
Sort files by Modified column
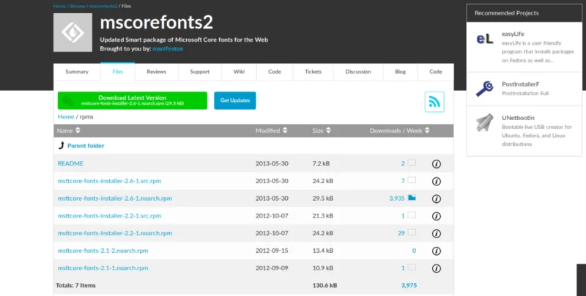coord(271,130)
